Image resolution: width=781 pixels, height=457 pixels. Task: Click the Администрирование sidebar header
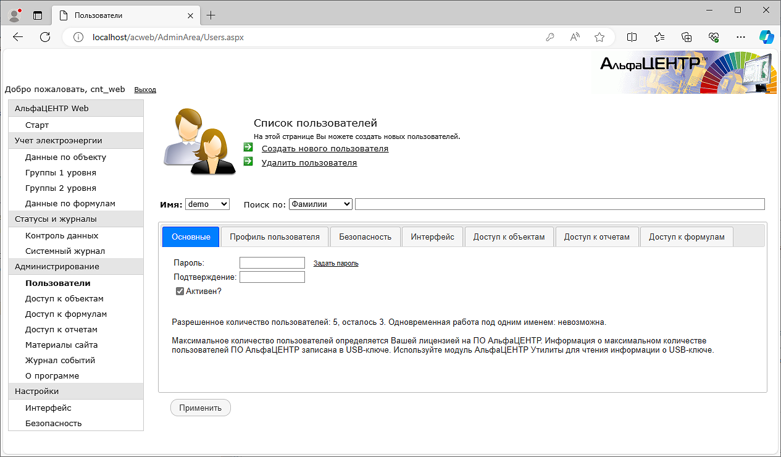(x=76, y=266)
